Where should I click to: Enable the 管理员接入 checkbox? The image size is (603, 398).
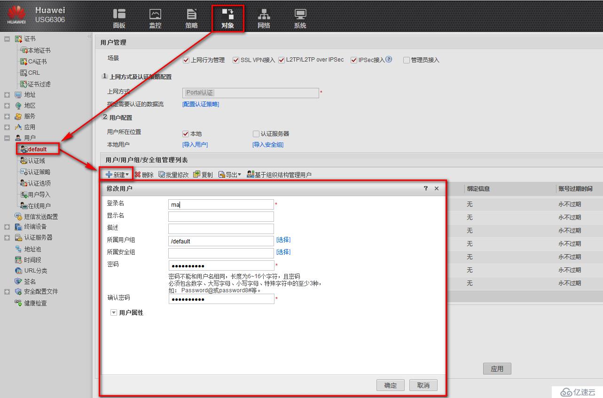tap(407, 60)
